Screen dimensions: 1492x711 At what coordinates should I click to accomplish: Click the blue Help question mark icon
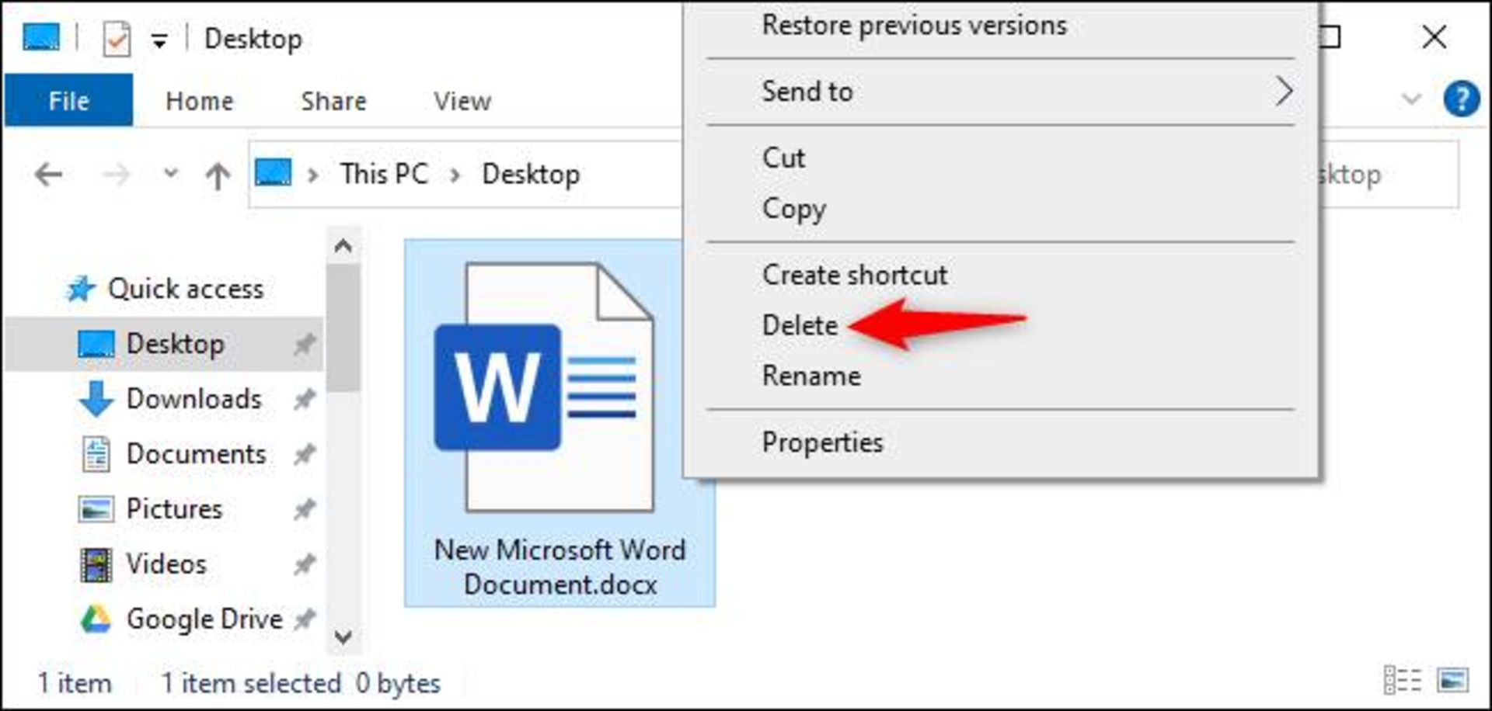(1460, 99)
